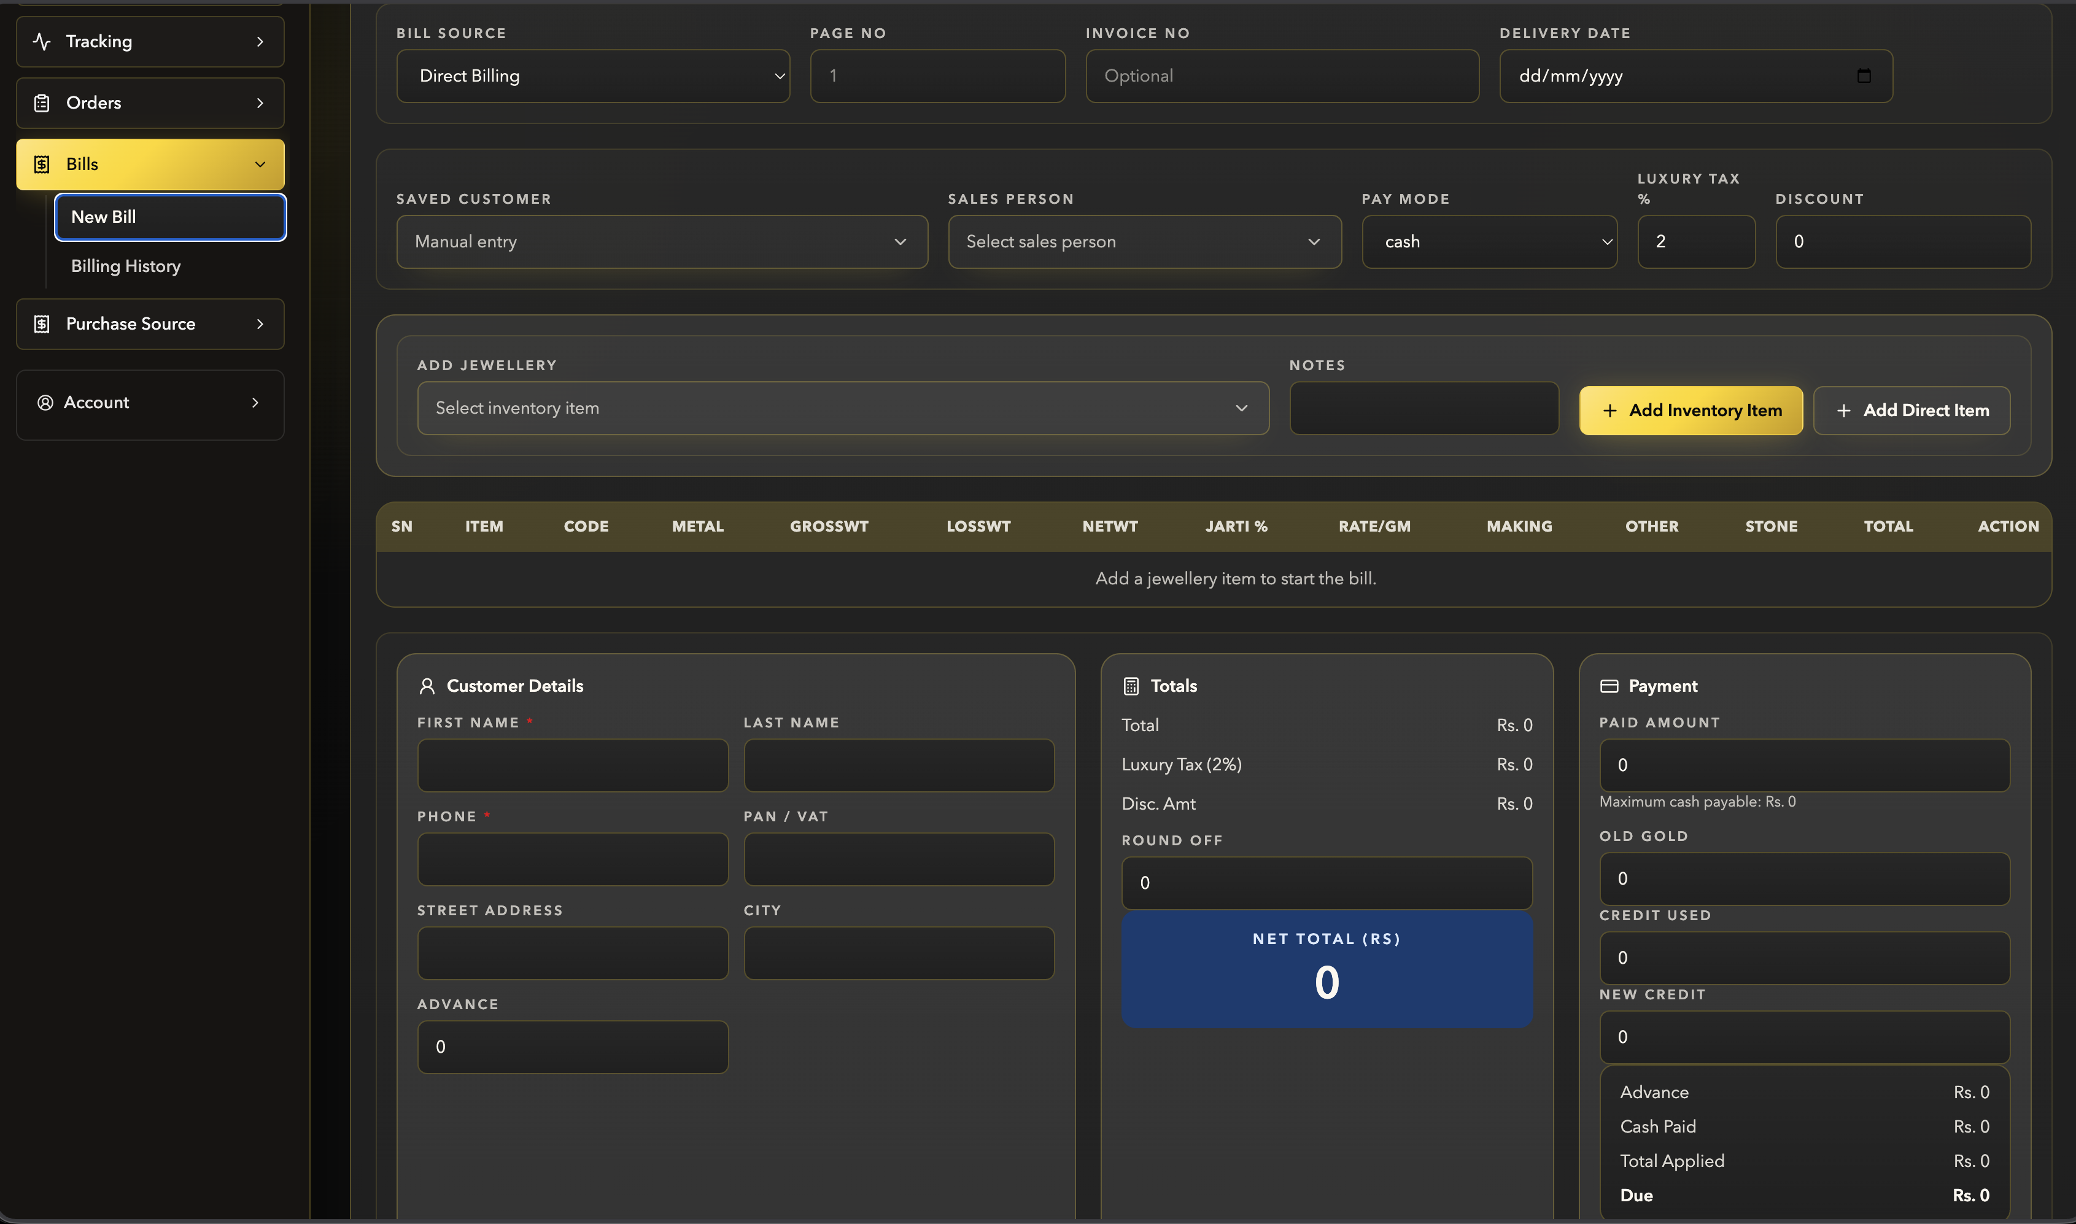
Task: Expand the Orders section chevron
Action: pyautogui.click(x=260, y=103)
